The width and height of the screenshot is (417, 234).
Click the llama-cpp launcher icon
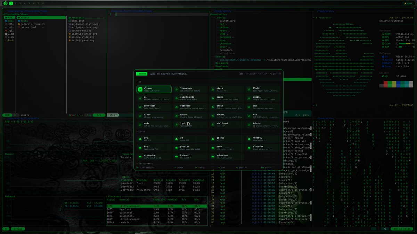[x=177, y=89]
